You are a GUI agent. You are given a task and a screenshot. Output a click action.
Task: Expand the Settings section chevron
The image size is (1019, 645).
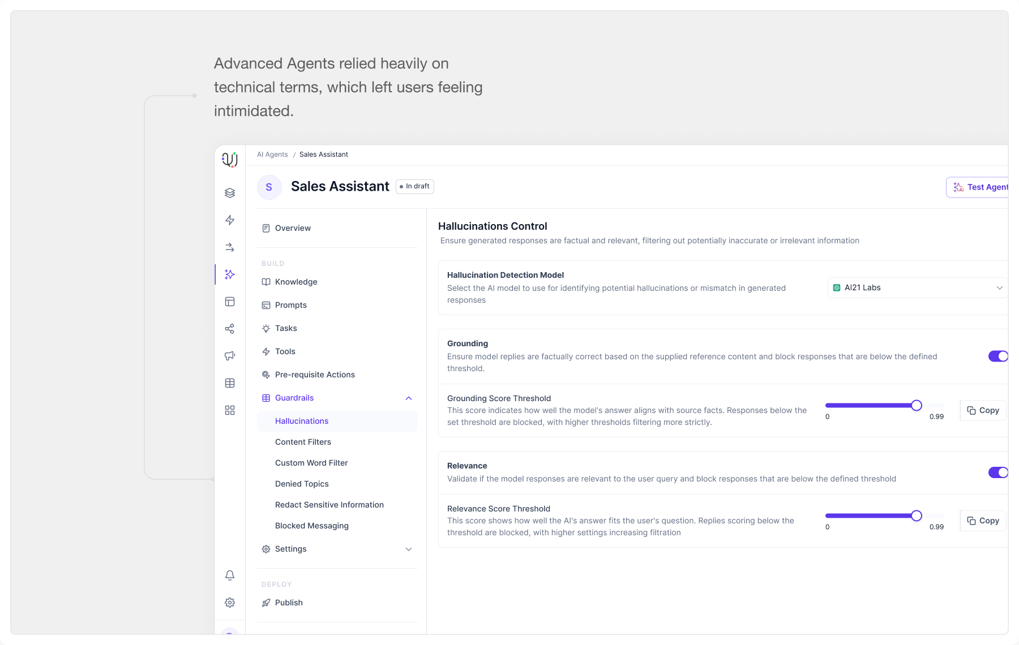409,549
